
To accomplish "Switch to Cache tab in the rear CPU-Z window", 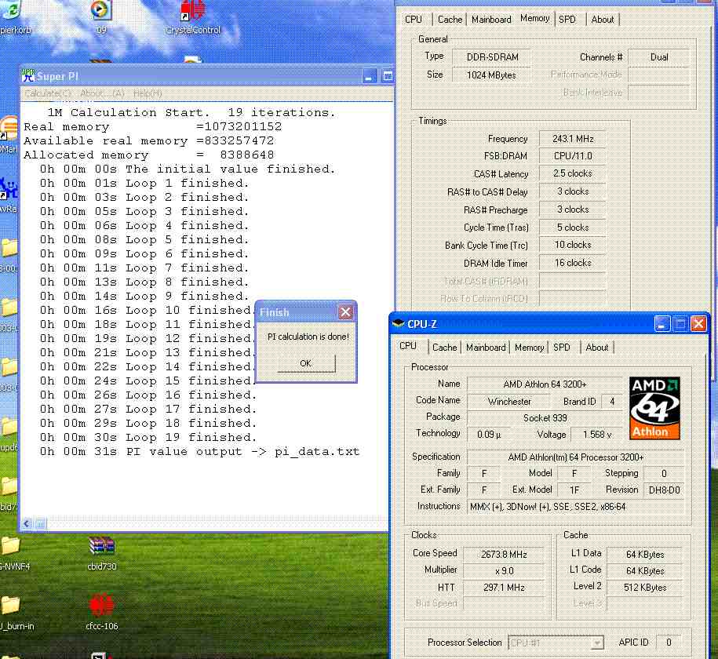I will click(450, 20).
